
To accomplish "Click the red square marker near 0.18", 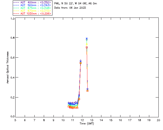I will click(x=79, y=99).
